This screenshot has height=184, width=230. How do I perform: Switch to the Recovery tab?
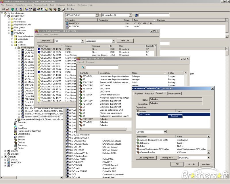point(149,93)
